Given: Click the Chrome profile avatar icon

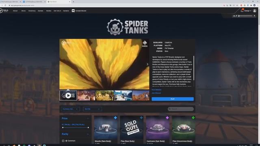Looking at the screenshot, I should point(254,5).
